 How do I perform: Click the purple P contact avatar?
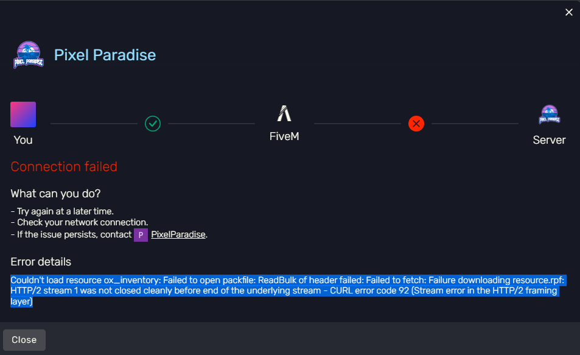click(x=141, y=234)
